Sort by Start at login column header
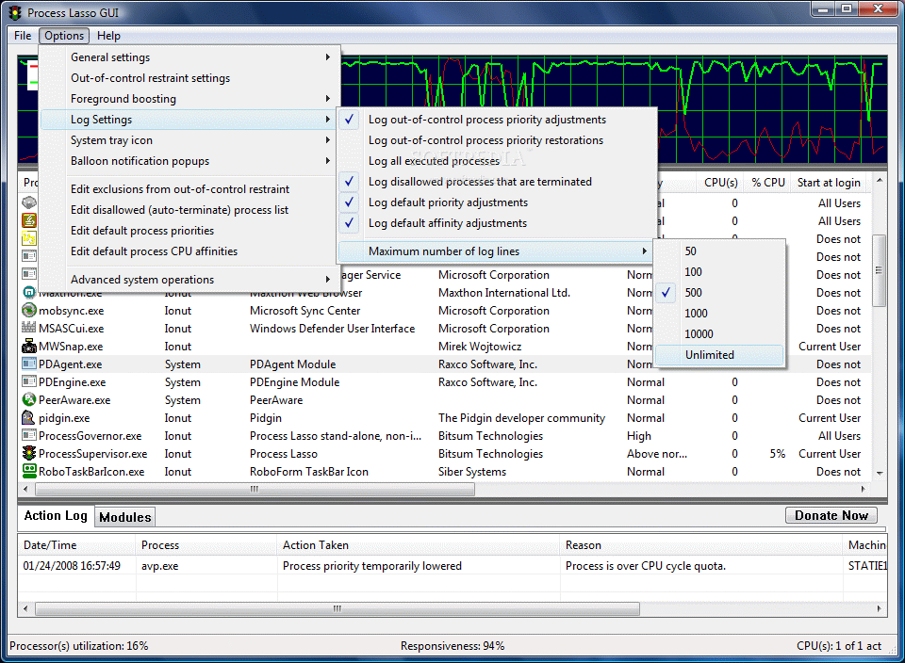Viewport: 905px width, 663px height. [x=829, y=183]
